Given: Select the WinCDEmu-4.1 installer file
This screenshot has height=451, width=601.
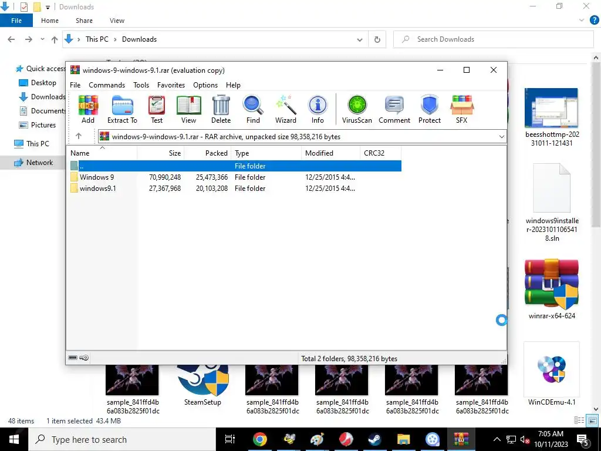Looking at the screenshot, I should click(x=552, y=374).
